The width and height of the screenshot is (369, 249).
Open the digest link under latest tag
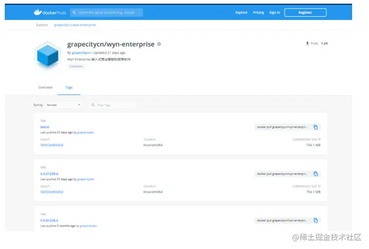[52, 145]
